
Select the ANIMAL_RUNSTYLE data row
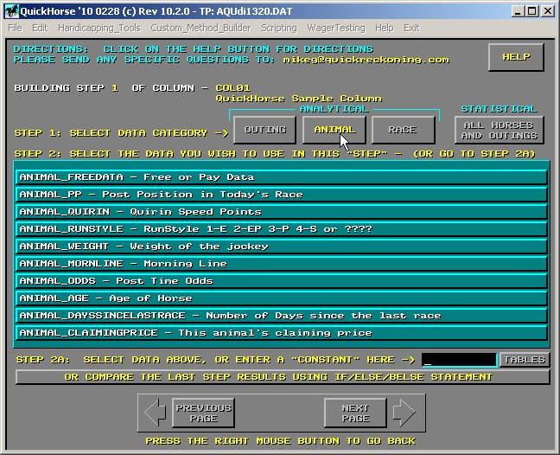[x=282, y=229]
